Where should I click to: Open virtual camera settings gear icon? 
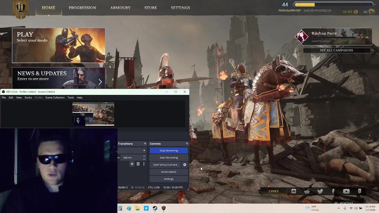pos(185,165)
